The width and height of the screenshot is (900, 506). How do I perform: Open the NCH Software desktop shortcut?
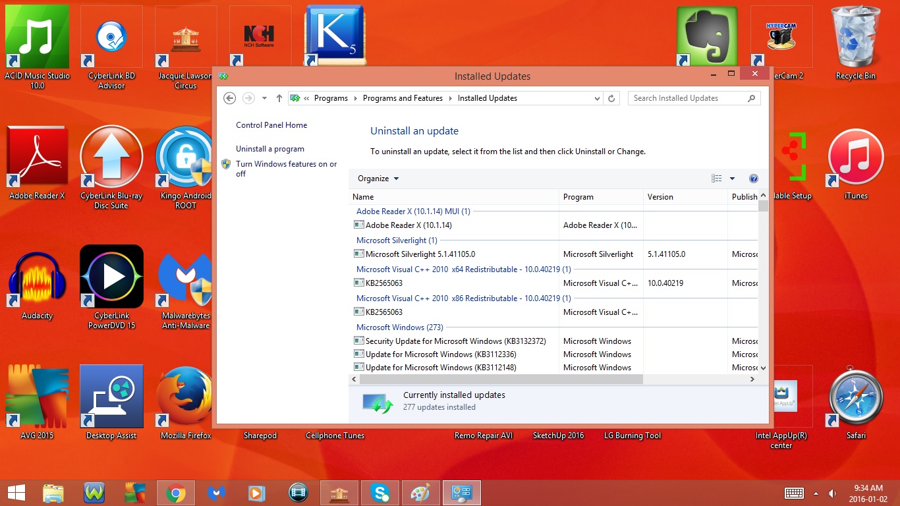pos(260,36)
